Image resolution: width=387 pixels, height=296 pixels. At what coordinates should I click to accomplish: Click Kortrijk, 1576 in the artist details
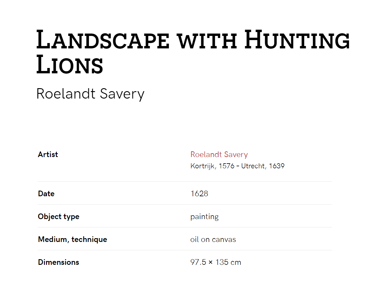213,166
